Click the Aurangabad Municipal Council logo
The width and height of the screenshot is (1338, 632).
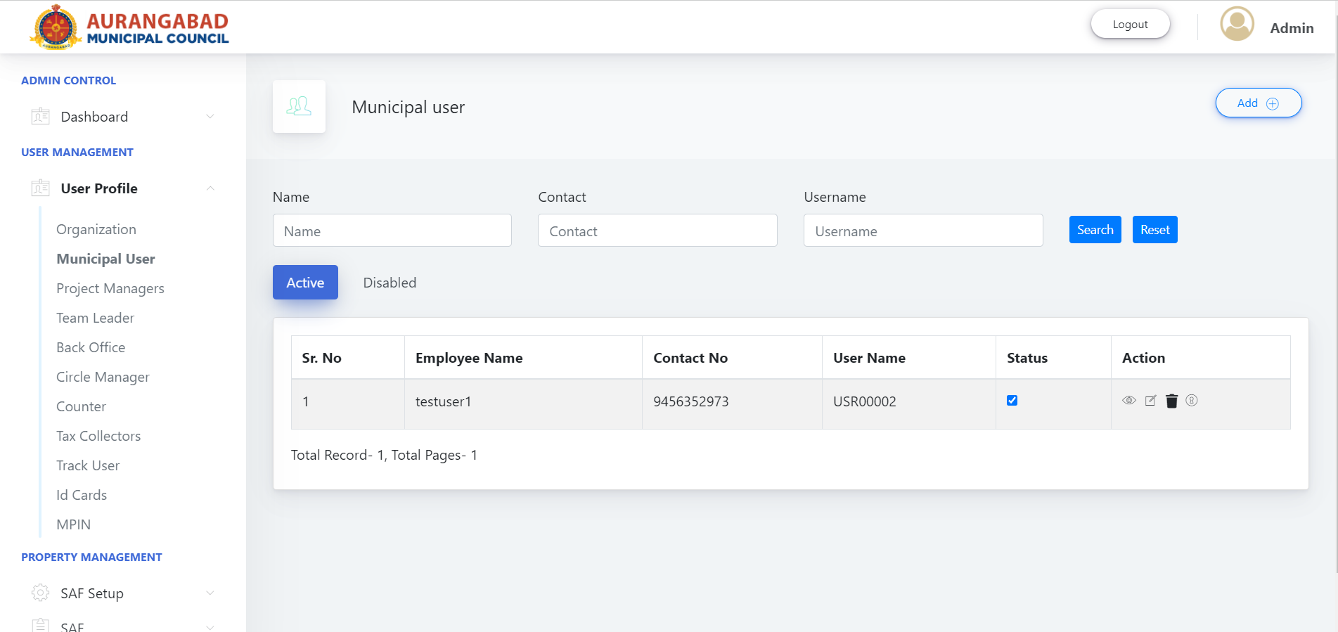tap(130, 27)
